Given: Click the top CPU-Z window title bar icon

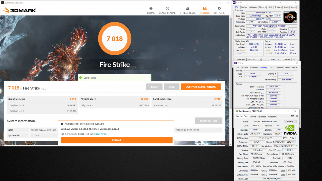Looking at the screenshot, I should pyautogui.click(x=234, y=2).
